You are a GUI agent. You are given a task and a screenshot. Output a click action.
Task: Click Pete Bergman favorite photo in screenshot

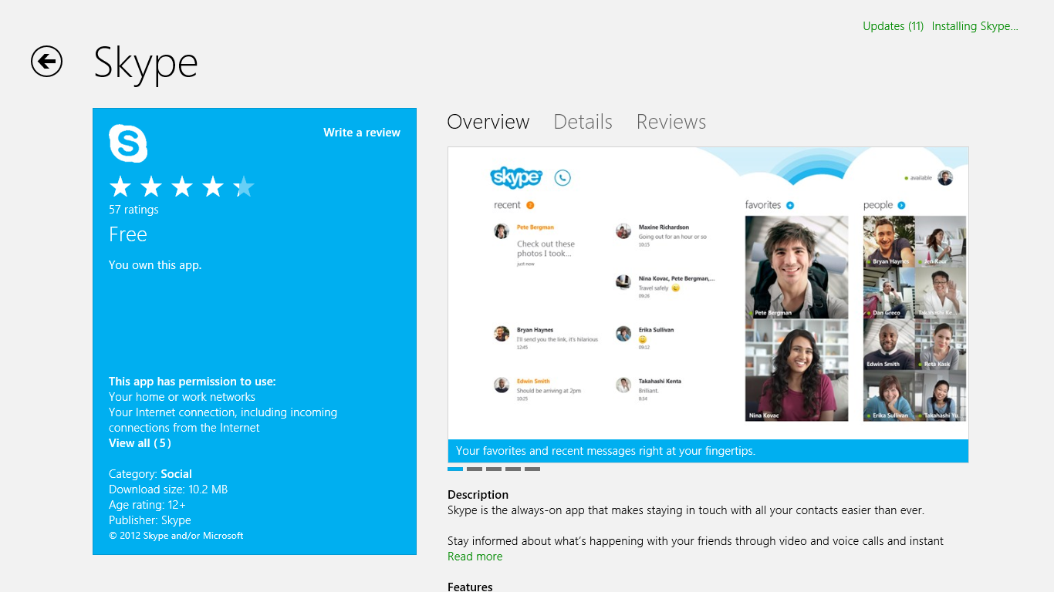pos(796,267)
